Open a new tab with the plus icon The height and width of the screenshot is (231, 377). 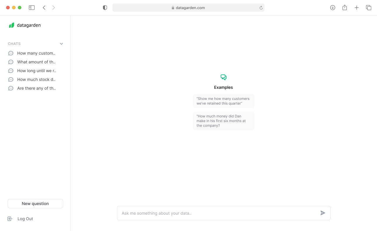357,8
